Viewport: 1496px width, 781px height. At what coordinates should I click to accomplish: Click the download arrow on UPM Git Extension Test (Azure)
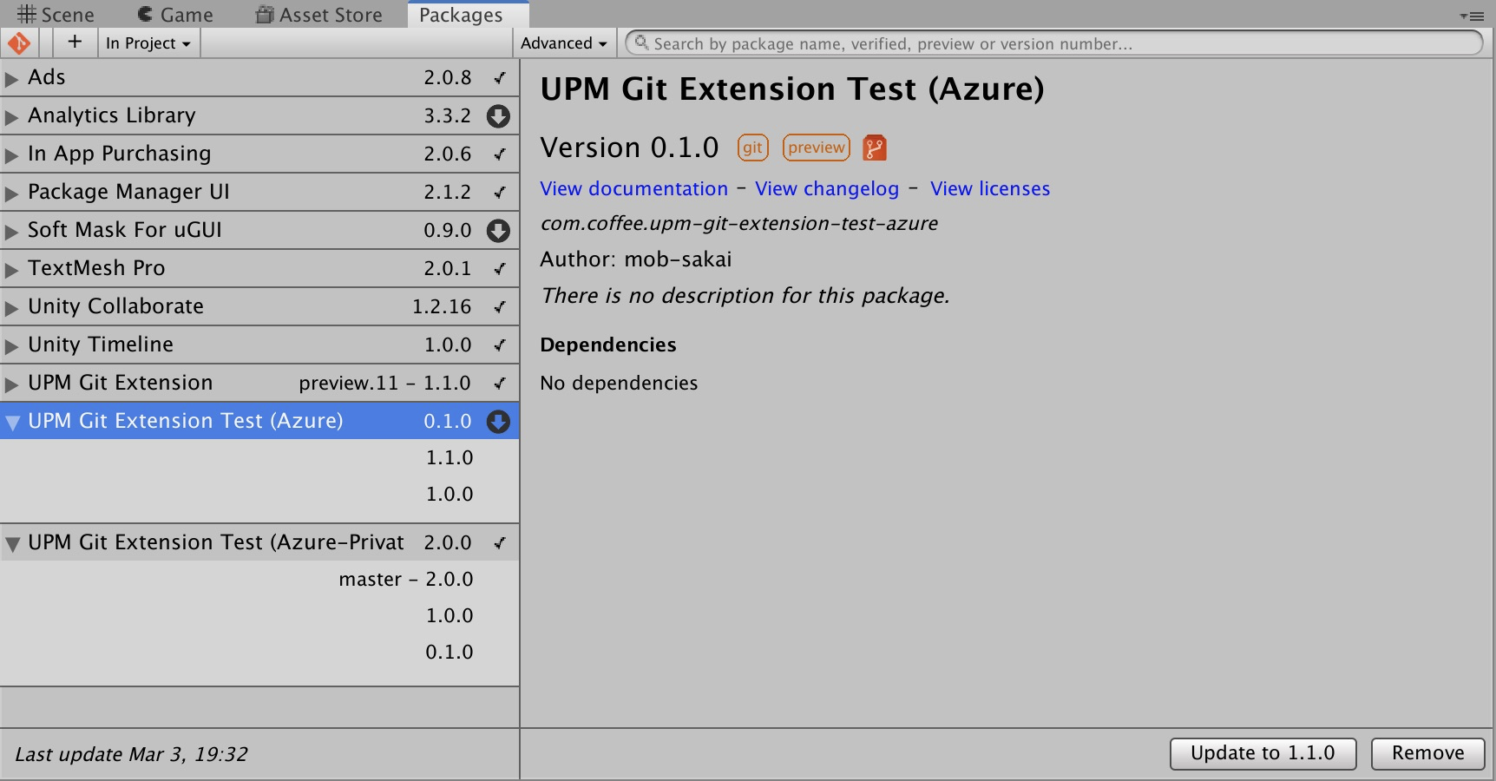coord(499,421)
